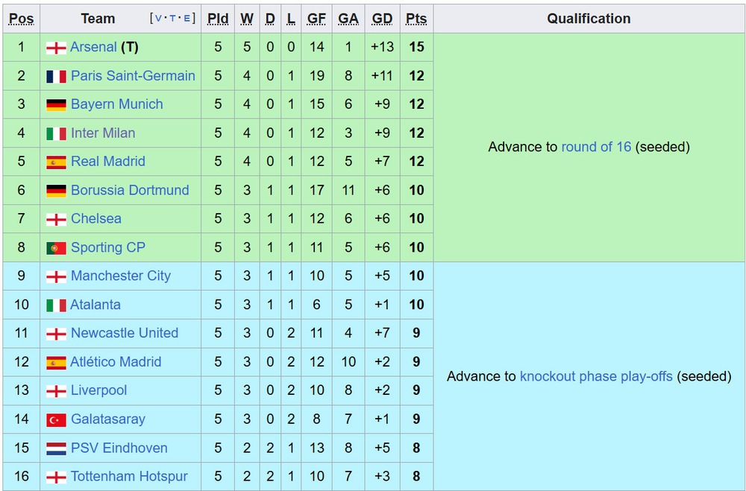746x491 pixels.
Task: Open the 'knockout phase play-offs' link
Action: [x=596, y=376]
